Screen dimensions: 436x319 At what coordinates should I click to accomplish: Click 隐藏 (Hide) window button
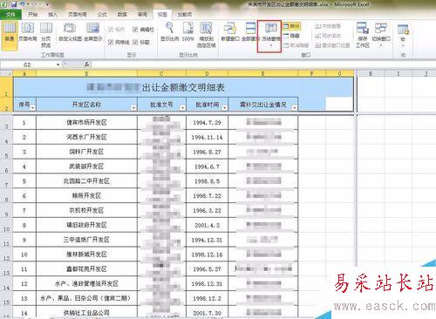(291, 36)
